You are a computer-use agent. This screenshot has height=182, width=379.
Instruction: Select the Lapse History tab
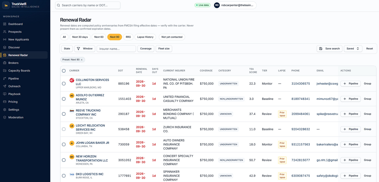(145, 37)
